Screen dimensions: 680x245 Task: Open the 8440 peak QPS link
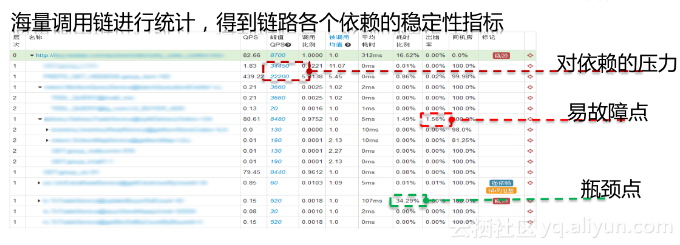coord(278,172)
